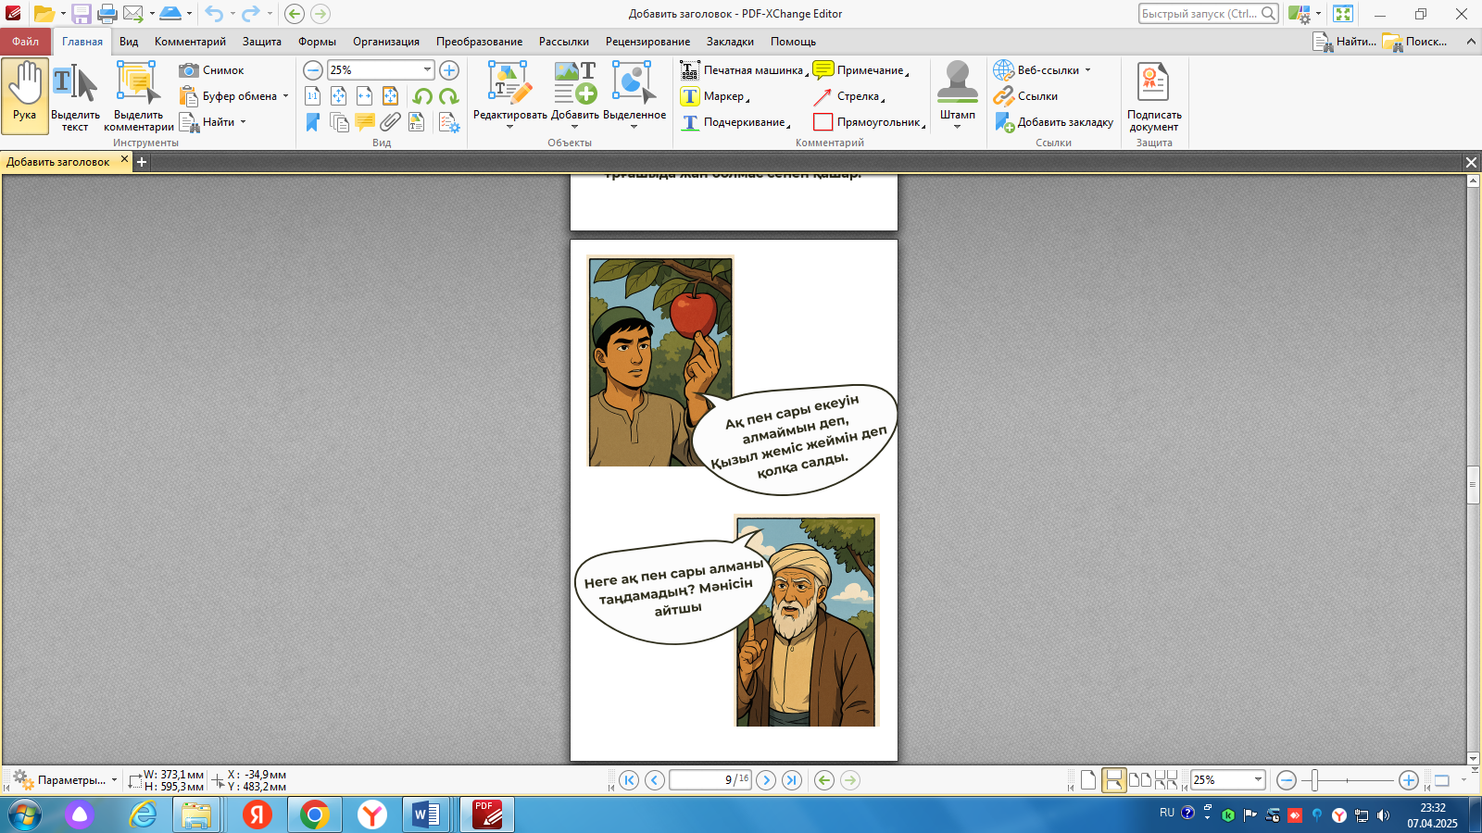Click the Find (Найти...) button at top right

(x=1344, y=42)
